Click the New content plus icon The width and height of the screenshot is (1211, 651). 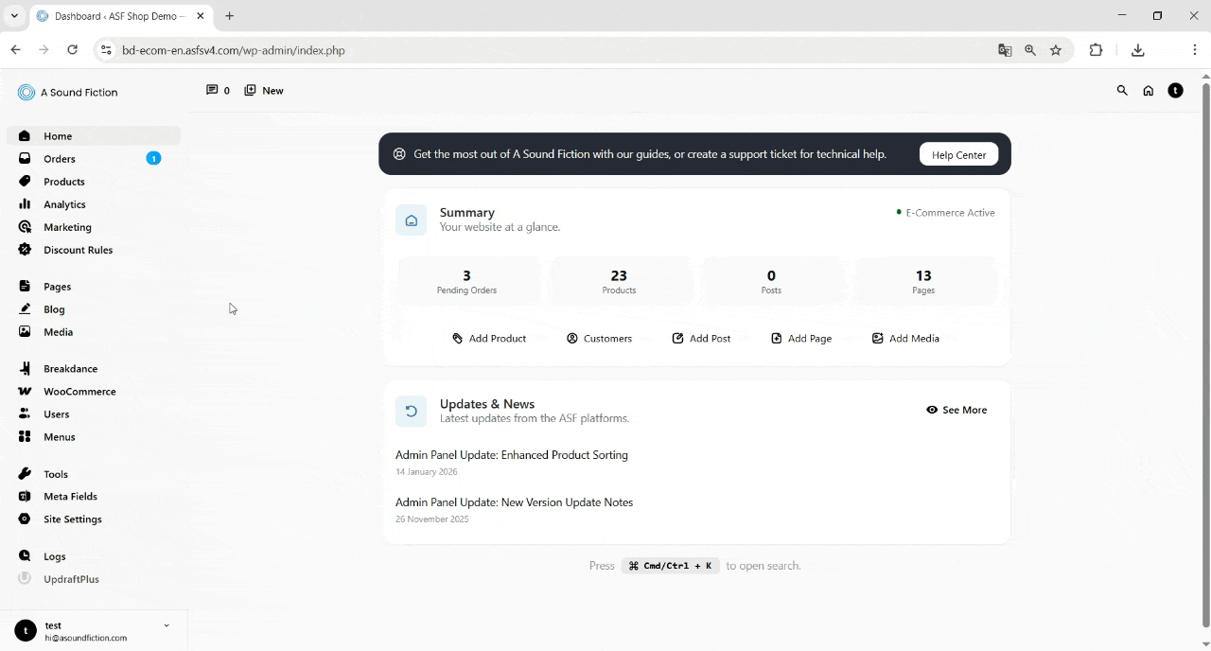(250, 90)
